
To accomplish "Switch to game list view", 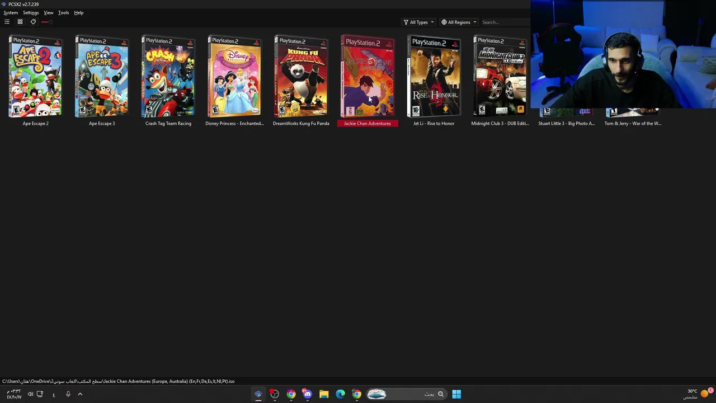I will click(7, 22).
